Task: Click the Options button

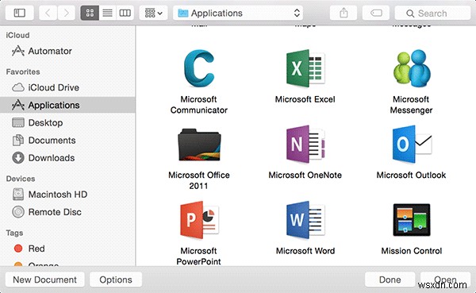Action: 116,280
